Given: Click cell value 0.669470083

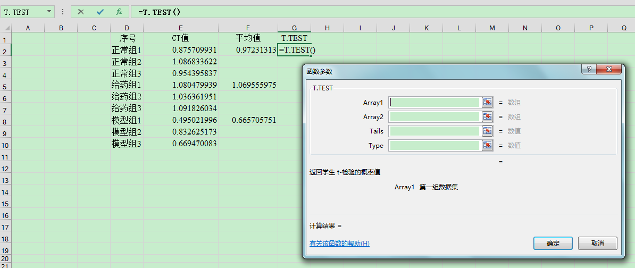Looking at the screenshot, I should [181, 144].
